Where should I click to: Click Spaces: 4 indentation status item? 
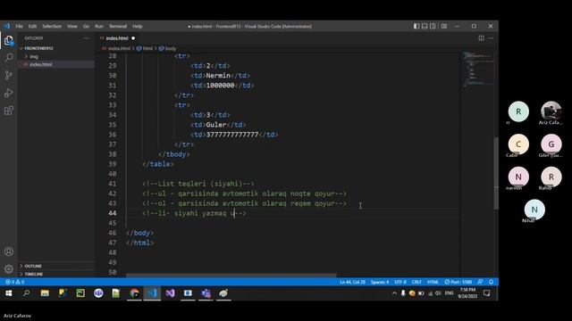click(x=380, y=282)
